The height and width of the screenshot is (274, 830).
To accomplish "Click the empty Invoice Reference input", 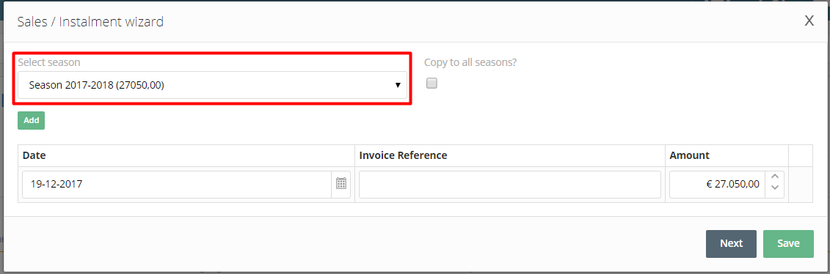I will tap(510, 184).
